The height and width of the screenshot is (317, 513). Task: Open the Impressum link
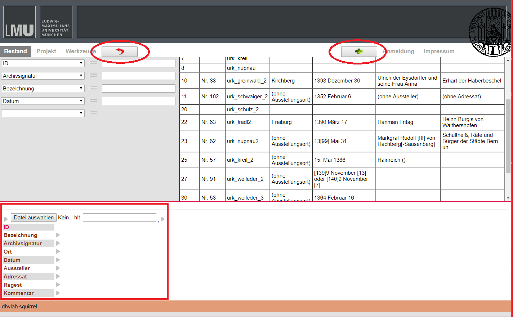[439, 51]
